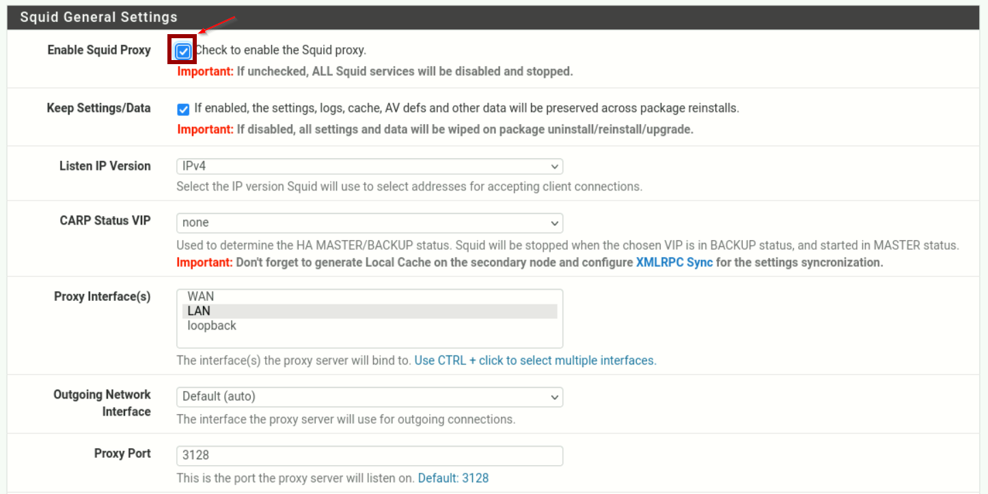Select WAN in the Proxy Interface list
Image resolution: width=988 pixels, height=494 pixels.
200,297
